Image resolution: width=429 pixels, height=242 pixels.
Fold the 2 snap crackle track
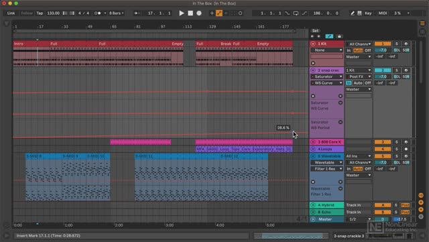click(x=313, y=70)
